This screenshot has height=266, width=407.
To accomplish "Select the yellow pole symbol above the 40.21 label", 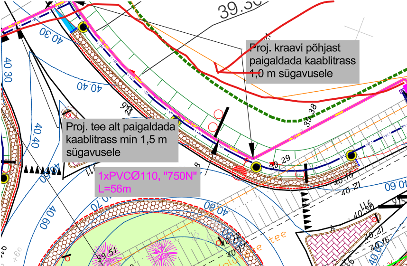I will point(351,155).
